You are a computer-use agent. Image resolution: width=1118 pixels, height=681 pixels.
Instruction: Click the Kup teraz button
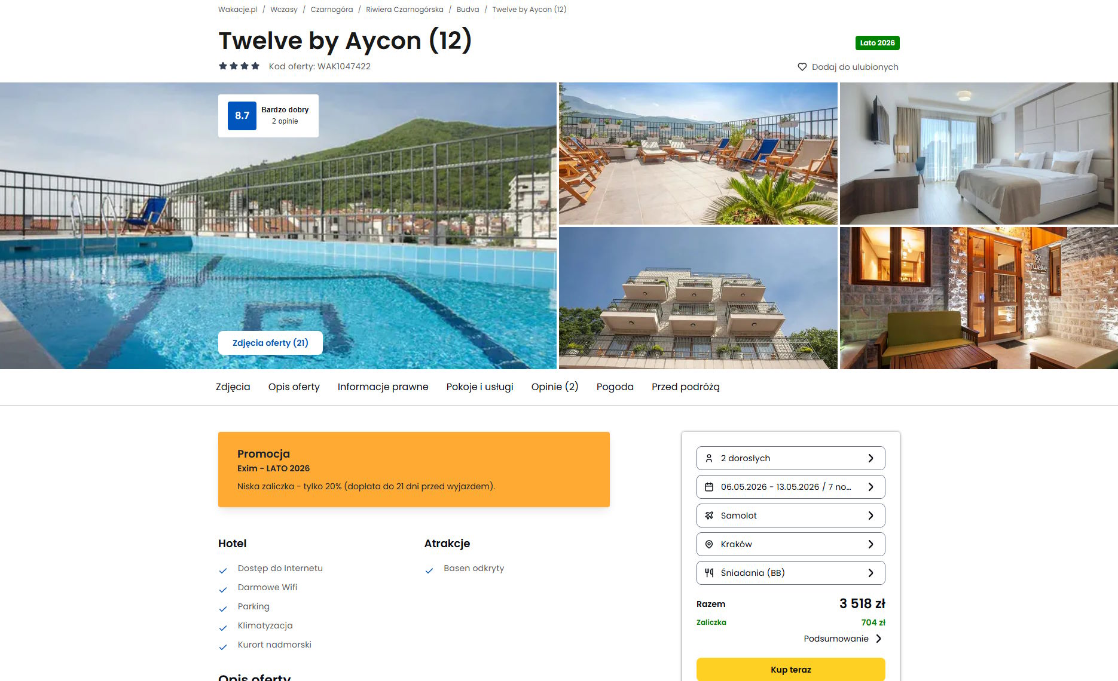point(790,670)
